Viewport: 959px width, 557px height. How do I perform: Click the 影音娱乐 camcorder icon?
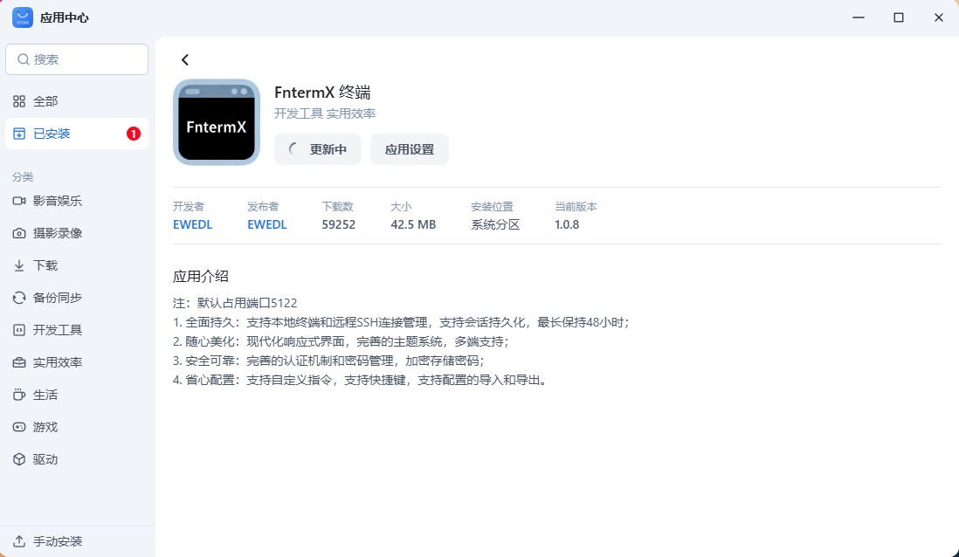point(19,201)
